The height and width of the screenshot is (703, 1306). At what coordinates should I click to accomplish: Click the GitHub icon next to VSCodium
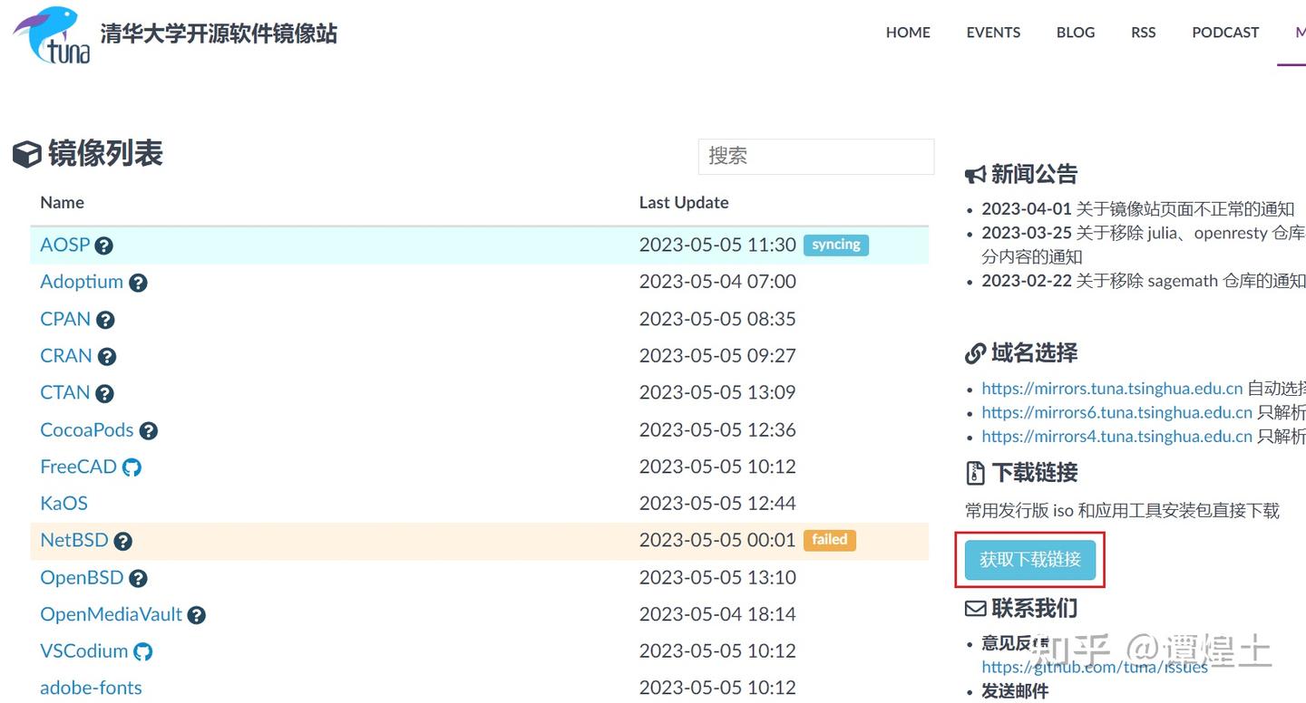point(143,651)
